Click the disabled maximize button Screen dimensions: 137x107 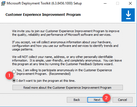[x=118, y=3]
